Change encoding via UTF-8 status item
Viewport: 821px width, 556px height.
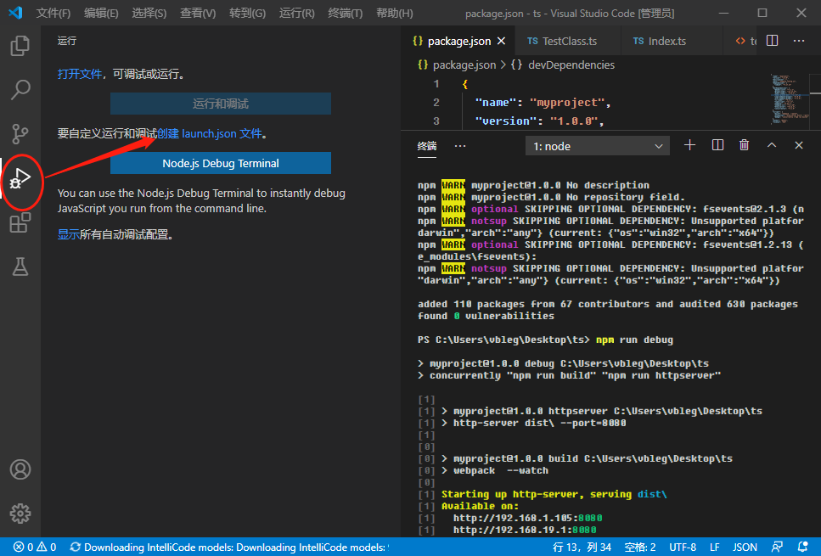tap(683, 548)
